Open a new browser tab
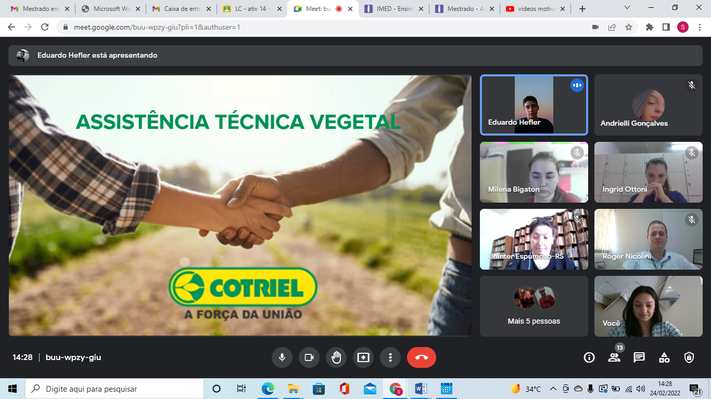The image size is (711, 399). point(582,9)
